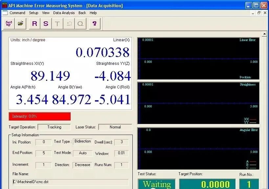This screenshot has width=269, height=189.
Task: Click the Linear Error graph
Action: coord(198,59)
